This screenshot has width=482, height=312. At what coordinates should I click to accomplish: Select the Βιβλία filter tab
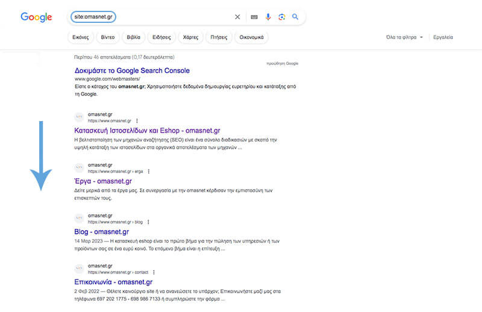[133, 37]
